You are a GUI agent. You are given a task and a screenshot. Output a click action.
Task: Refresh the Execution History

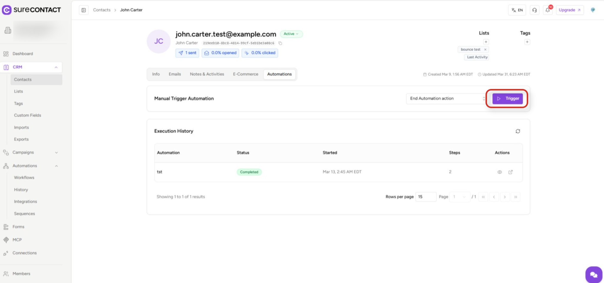pos(518,131)
